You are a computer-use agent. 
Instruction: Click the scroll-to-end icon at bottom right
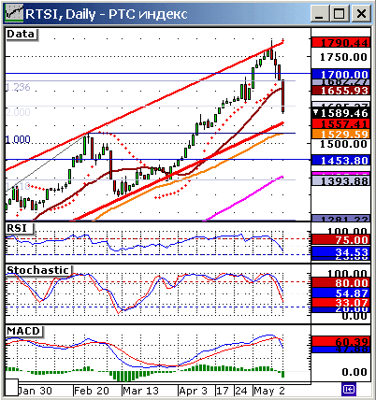[349, 389]
